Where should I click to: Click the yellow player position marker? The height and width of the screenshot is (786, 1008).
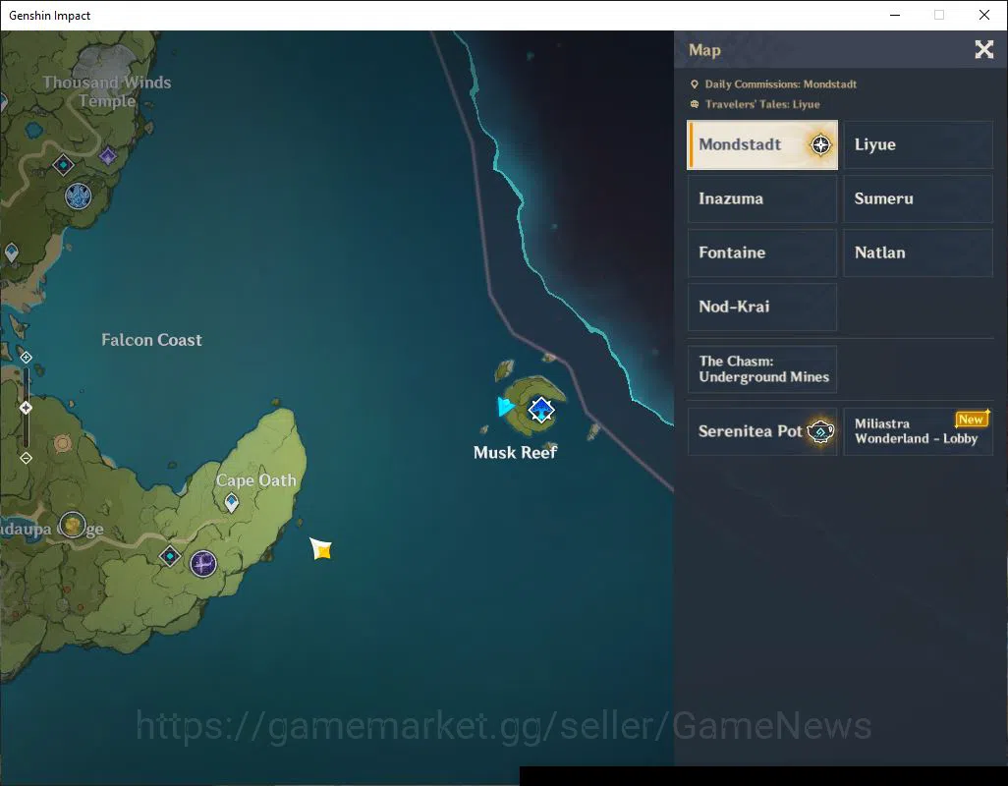[x=321, y=549]
